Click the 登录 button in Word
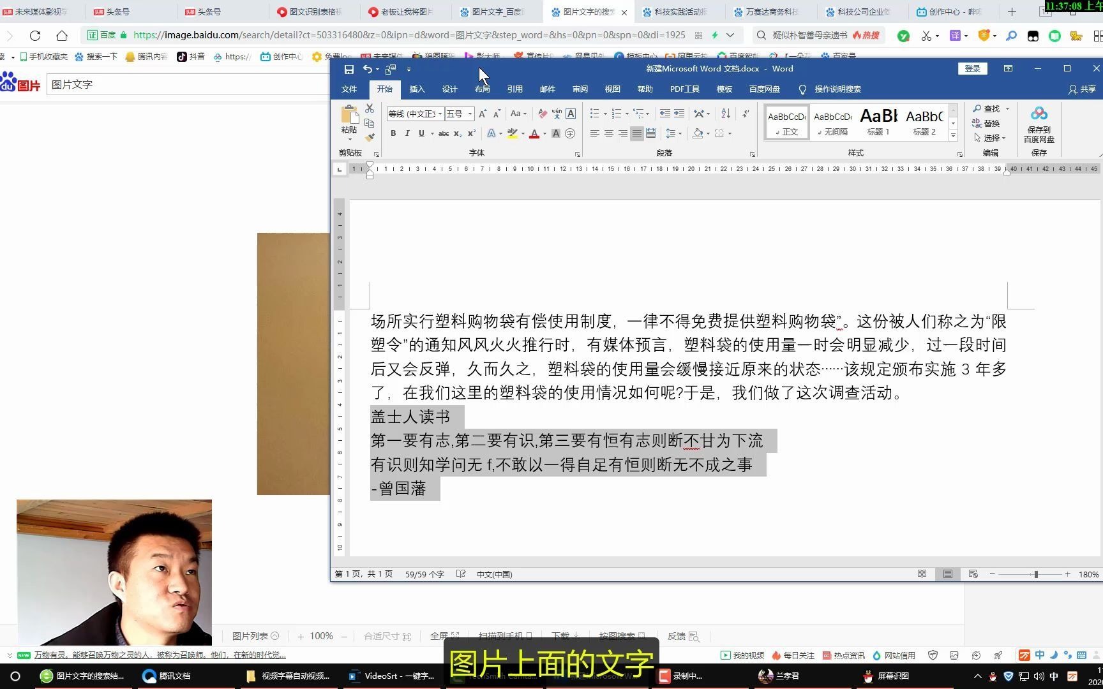Viewport: 1103px width, 689px height. 972,68
